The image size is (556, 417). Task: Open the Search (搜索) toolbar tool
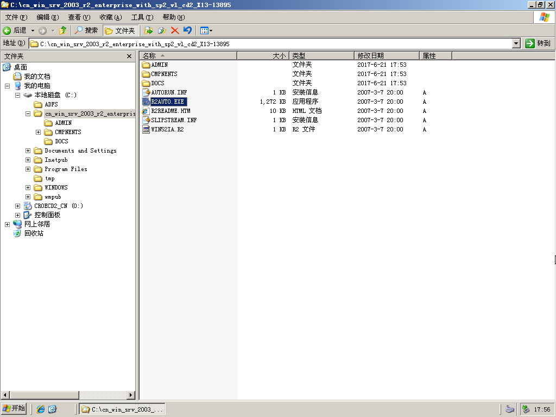[87, 30]
